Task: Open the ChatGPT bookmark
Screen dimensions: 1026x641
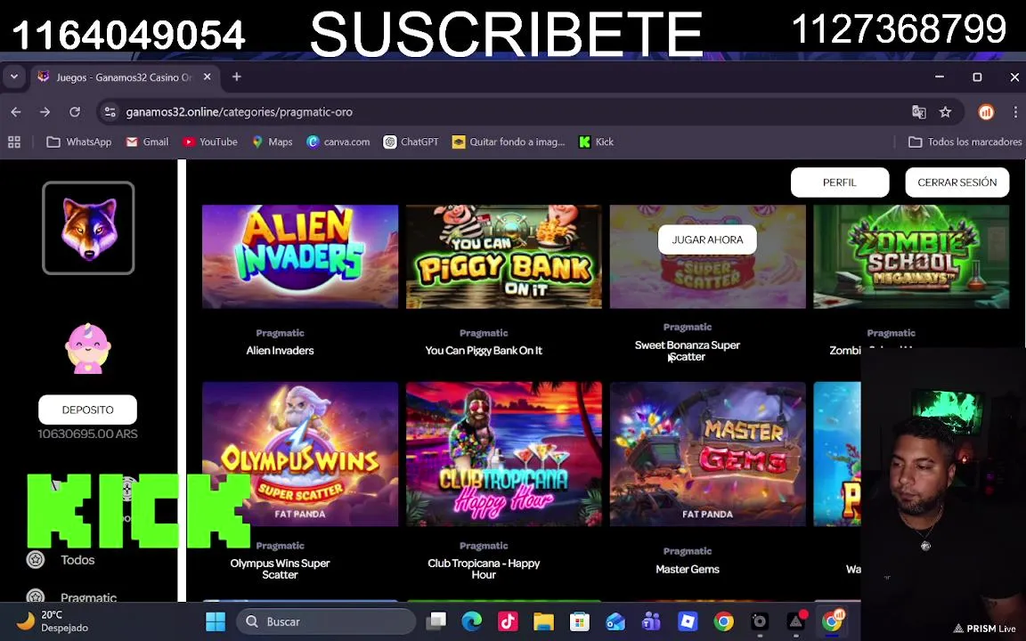Action: click(x=411, y=142)
